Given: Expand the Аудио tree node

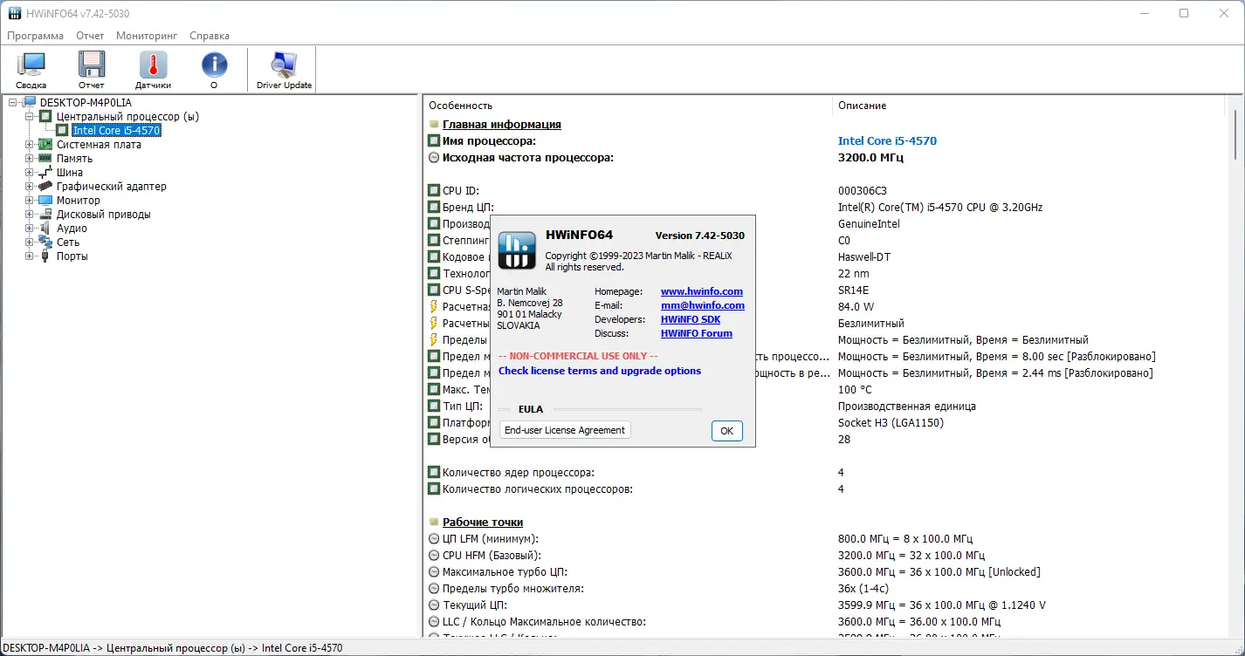Looking at the screenshot, I should pos(29,229).
